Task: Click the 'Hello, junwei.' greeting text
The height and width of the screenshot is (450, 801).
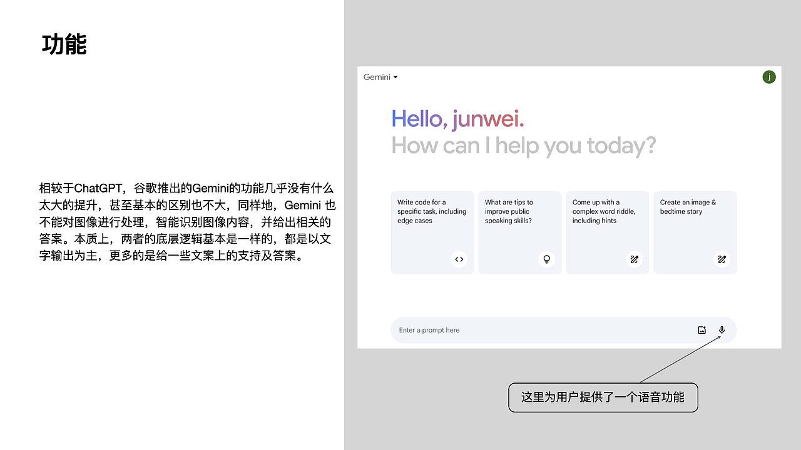Action: point(457,119)
